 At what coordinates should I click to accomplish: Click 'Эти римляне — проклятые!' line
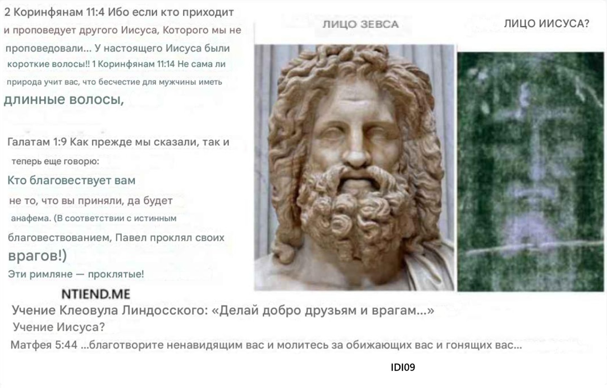[x=76, y=274]
